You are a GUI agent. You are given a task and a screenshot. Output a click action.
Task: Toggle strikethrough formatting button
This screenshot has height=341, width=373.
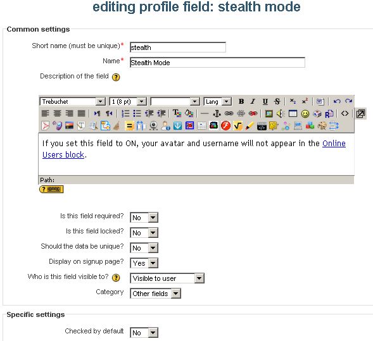(x=277, y=101)
